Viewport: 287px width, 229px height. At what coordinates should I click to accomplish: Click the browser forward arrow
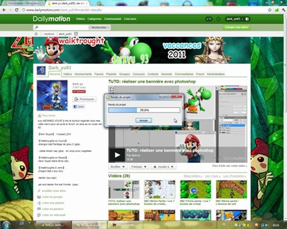[10, 10]
